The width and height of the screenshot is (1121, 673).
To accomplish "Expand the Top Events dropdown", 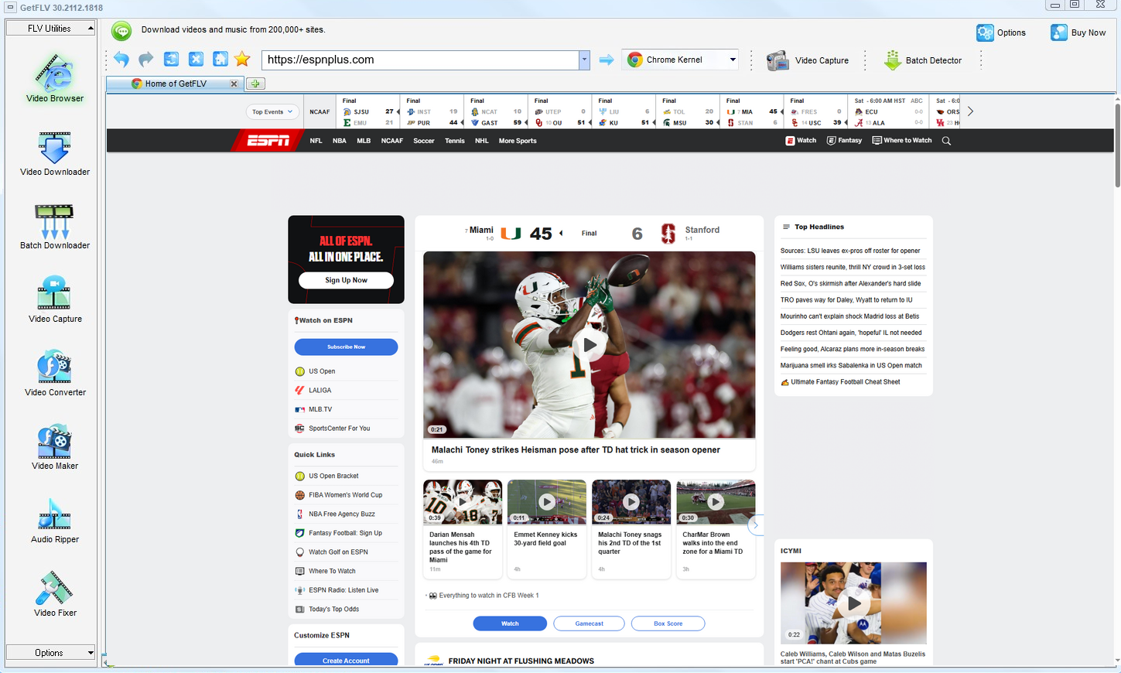I will tap(272, 111).
